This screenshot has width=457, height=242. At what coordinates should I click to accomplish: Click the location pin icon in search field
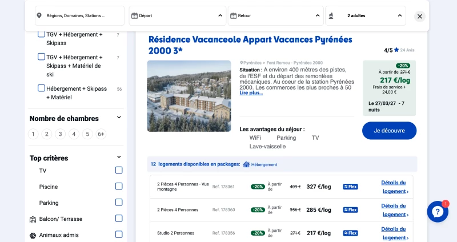[x=39, y=15]
